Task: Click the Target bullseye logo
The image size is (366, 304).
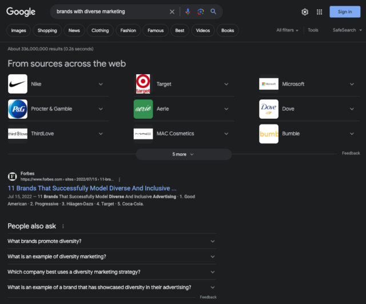Action: [143, 84]
